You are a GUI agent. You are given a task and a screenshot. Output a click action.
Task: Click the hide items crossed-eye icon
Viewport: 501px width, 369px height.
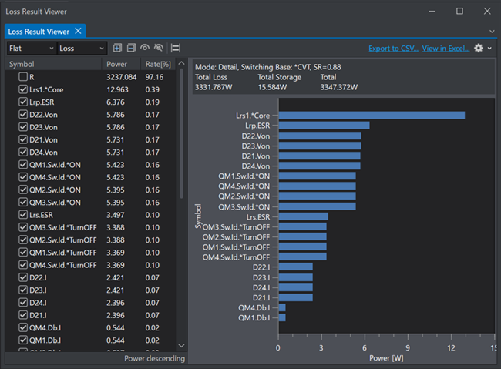tap(159, 48)
